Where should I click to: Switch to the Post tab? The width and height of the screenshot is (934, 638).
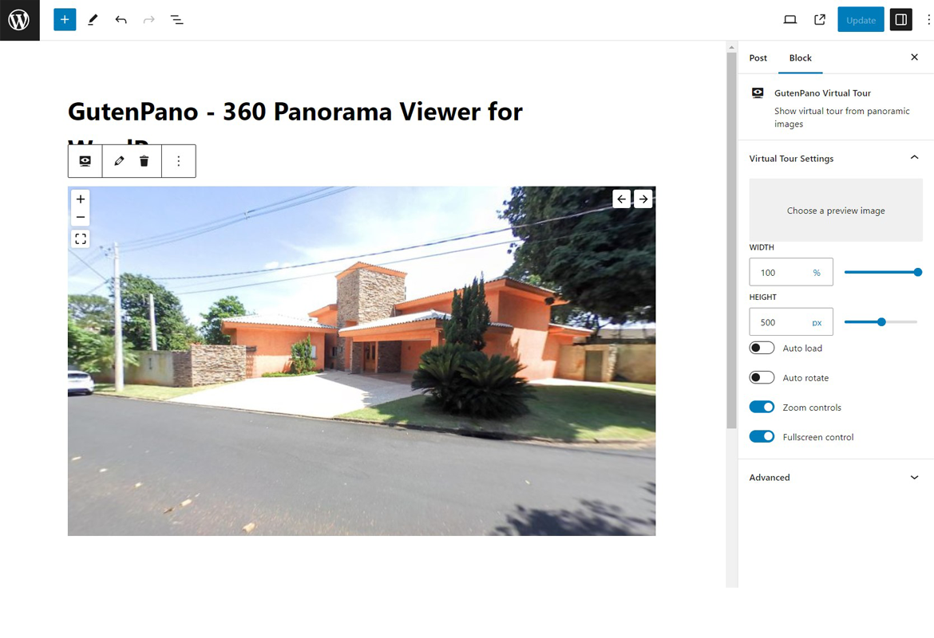(x=757, y=57)
